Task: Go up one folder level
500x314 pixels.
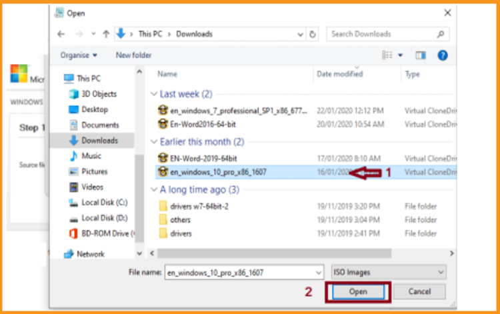Action: (106, 34)
